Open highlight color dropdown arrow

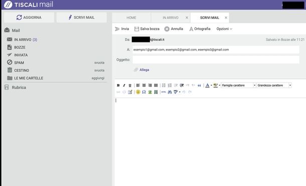(220, 85)
